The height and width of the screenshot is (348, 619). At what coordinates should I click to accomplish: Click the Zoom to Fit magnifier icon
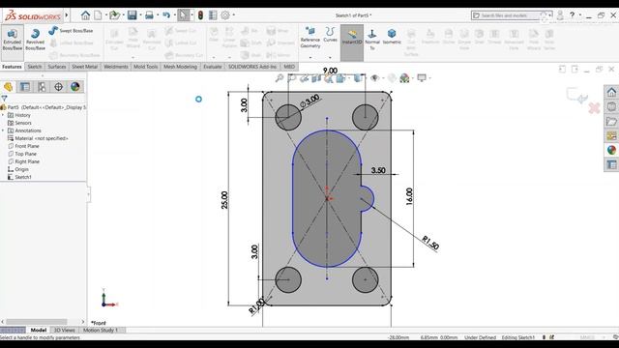tap(280, 78)
